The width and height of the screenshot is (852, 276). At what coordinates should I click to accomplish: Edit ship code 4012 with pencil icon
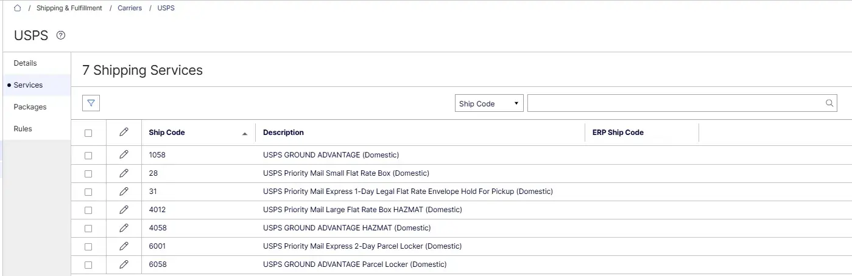click(x=124, y=210)
